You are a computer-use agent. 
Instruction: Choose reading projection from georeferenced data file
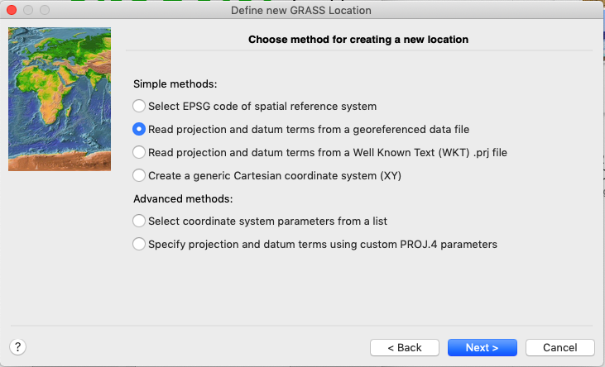pos(139,129)
